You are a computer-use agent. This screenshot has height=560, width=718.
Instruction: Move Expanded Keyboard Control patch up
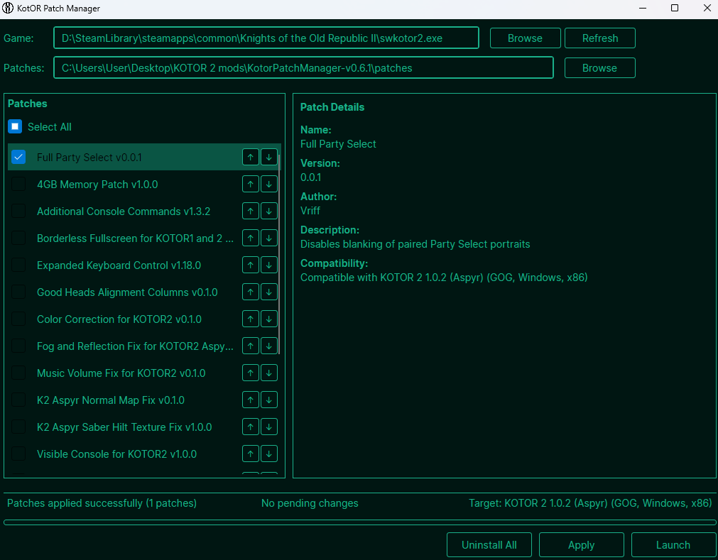(x=251, y=265)
